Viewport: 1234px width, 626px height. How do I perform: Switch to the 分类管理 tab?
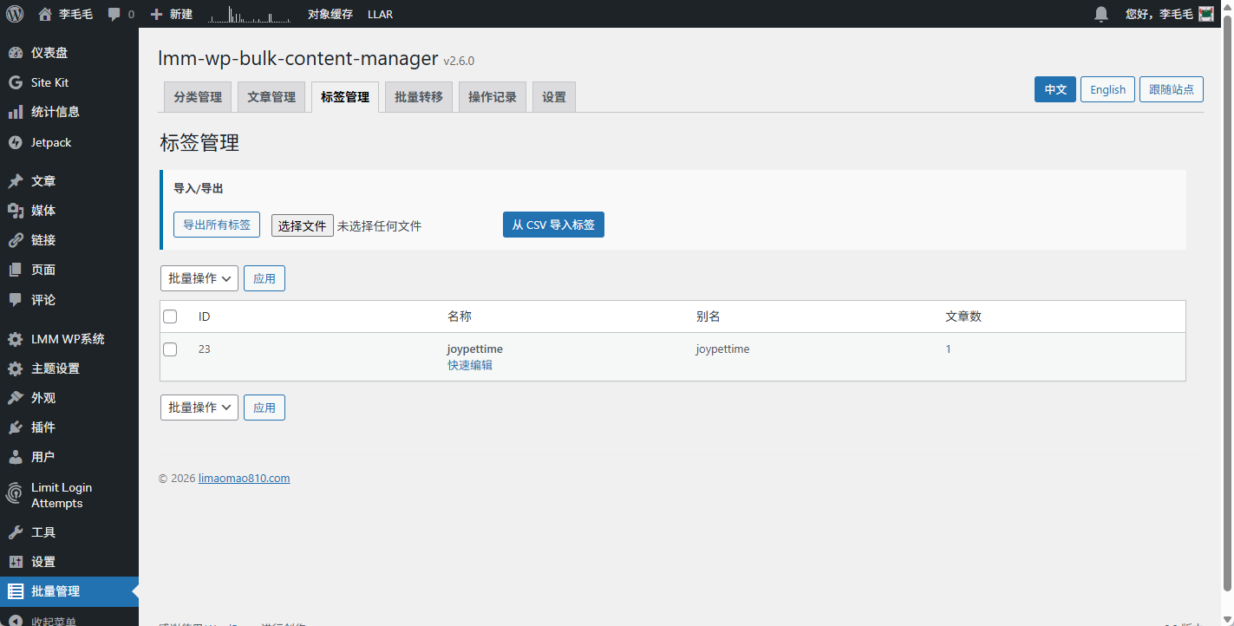point(198,97)
